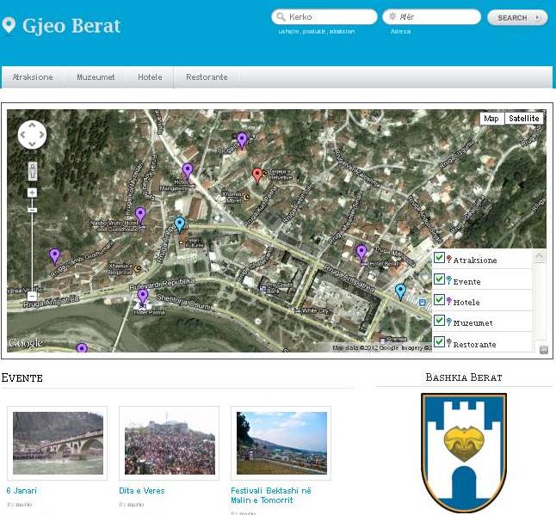
Task: Uncheck the Atraksione layer checkbox
Action: point(439,258)
